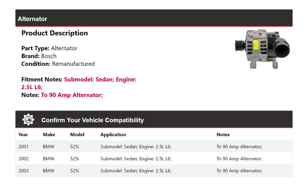Select the 2002 year cell
Image resolution: width=308 pixels, height=186 pixels.
pos(23,159)
